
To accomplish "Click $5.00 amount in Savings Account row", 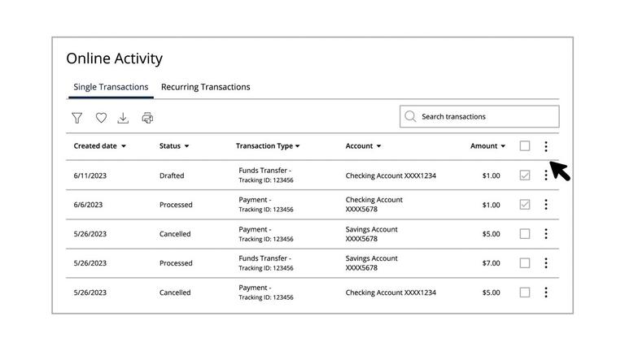I will 491,234.
